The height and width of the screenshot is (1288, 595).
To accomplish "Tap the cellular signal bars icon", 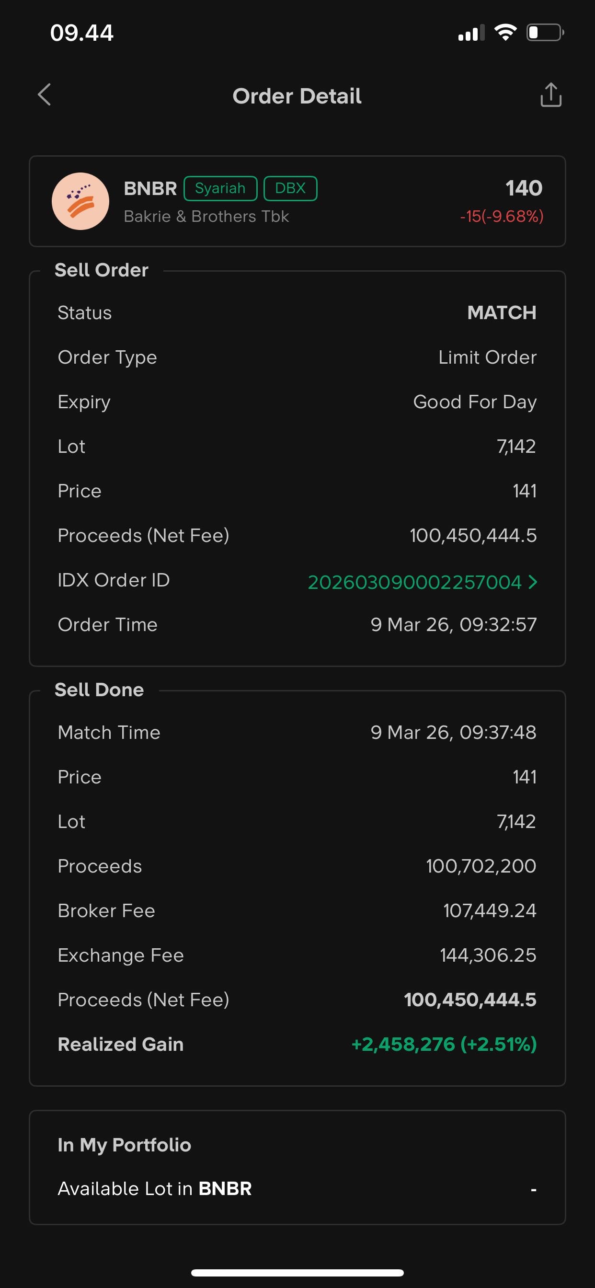I will tap(471, 34).
